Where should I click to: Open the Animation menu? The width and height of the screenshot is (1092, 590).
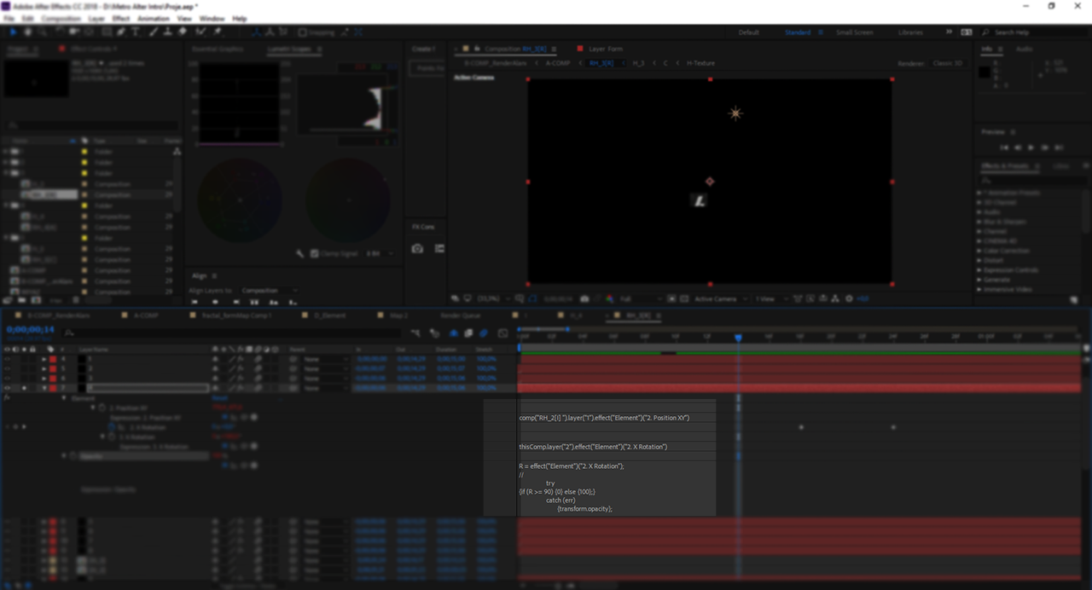[154, 18]
